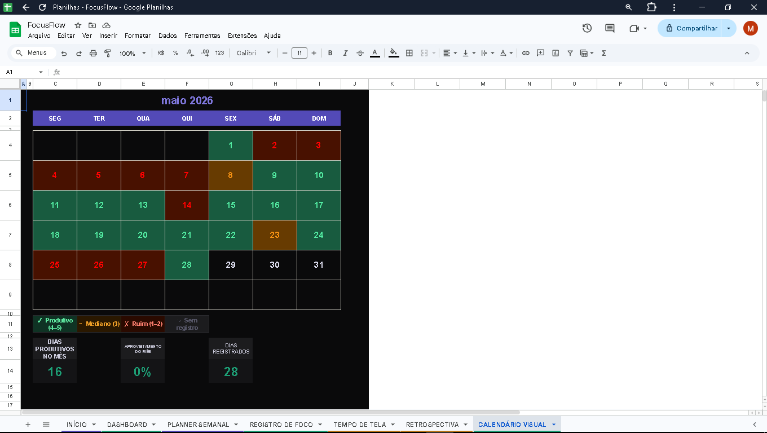Reload the page in title bar
The height and width of the screenshot is (433, 767).
click(x=42, y=7)
